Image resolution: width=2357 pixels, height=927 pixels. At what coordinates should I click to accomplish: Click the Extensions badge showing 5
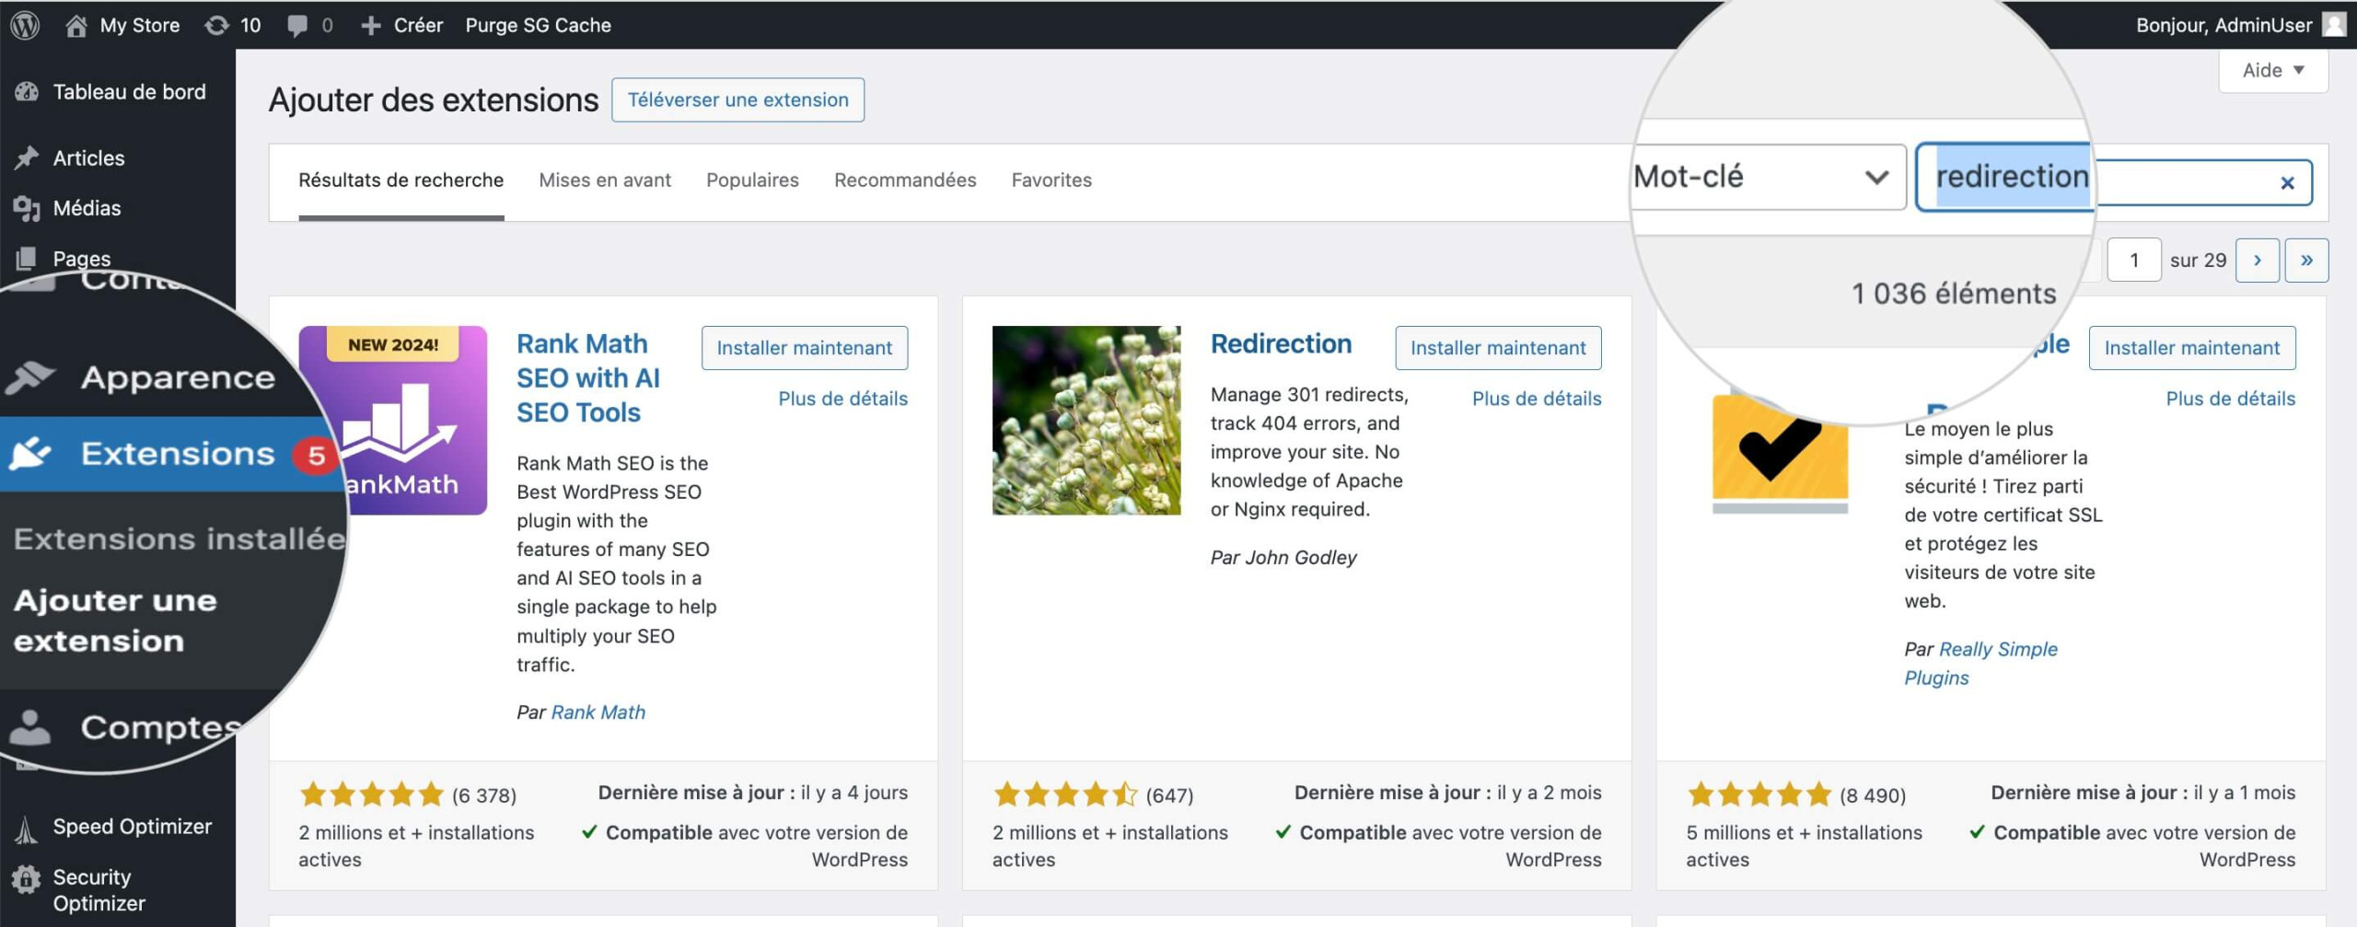pyautogui.click(x=316, y=456)
